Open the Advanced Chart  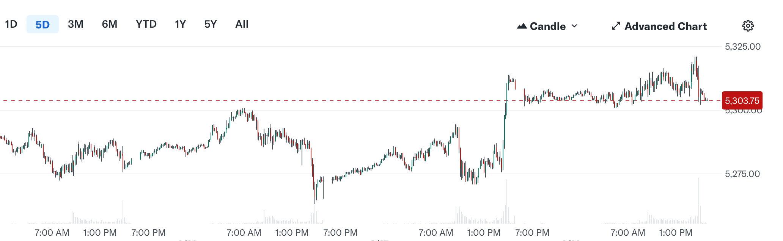point(666,26)
